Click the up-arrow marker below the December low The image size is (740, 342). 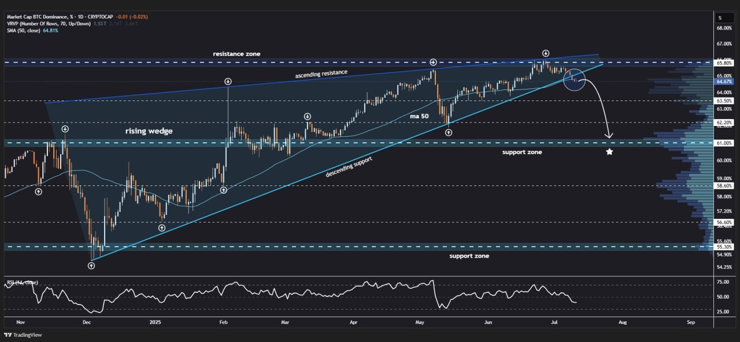tap(91, 266)
